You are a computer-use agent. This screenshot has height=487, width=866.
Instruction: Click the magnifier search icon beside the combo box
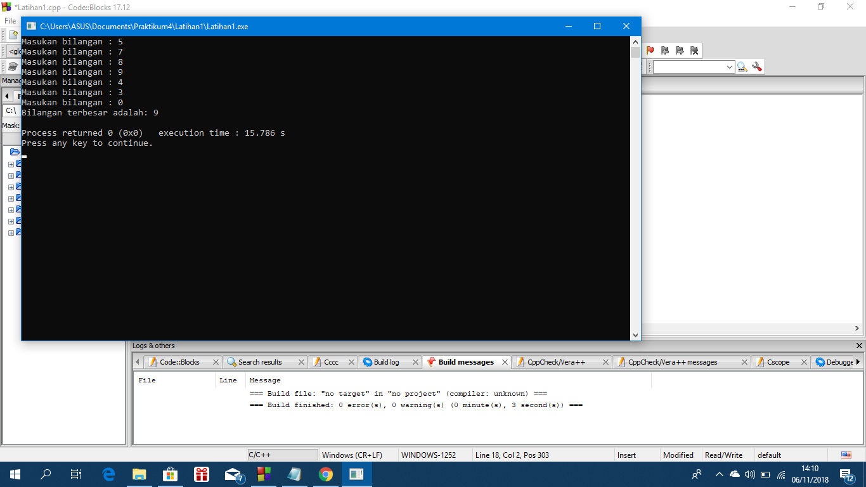coord(742,67)
